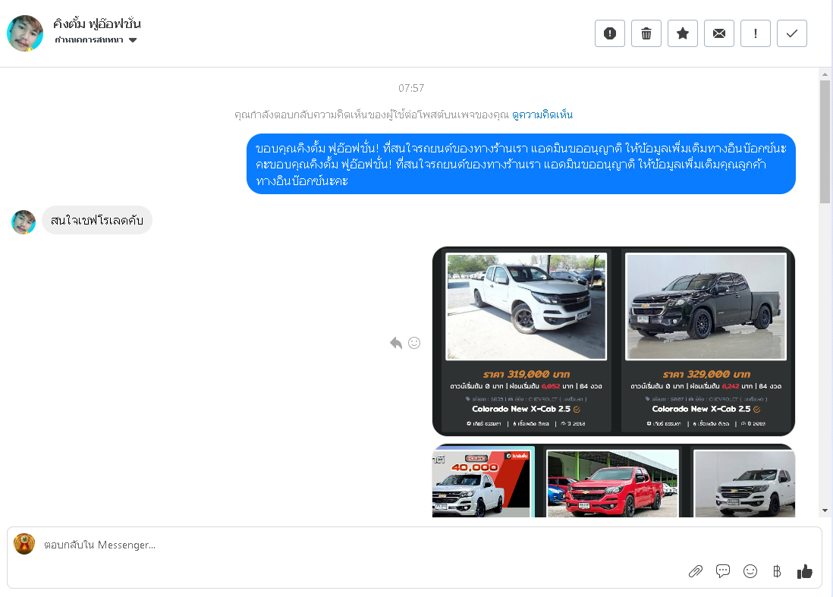Attach a file using paperclip icon
Screen dimensions: 833x597
(x=696, y=571)
